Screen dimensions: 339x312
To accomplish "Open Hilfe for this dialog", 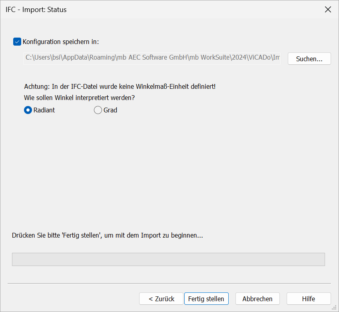I will (309, 298).
